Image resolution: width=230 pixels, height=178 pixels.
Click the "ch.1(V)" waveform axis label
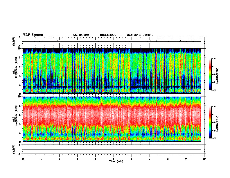(14, 41)
